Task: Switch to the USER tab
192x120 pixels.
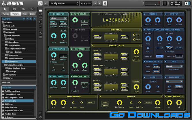Action: (x=25, y=14)
